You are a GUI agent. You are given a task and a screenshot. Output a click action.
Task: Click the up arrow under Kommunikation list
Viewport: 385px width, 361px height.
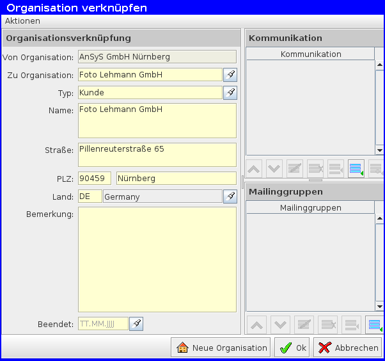pyautogui.click(x=254, y=170)
